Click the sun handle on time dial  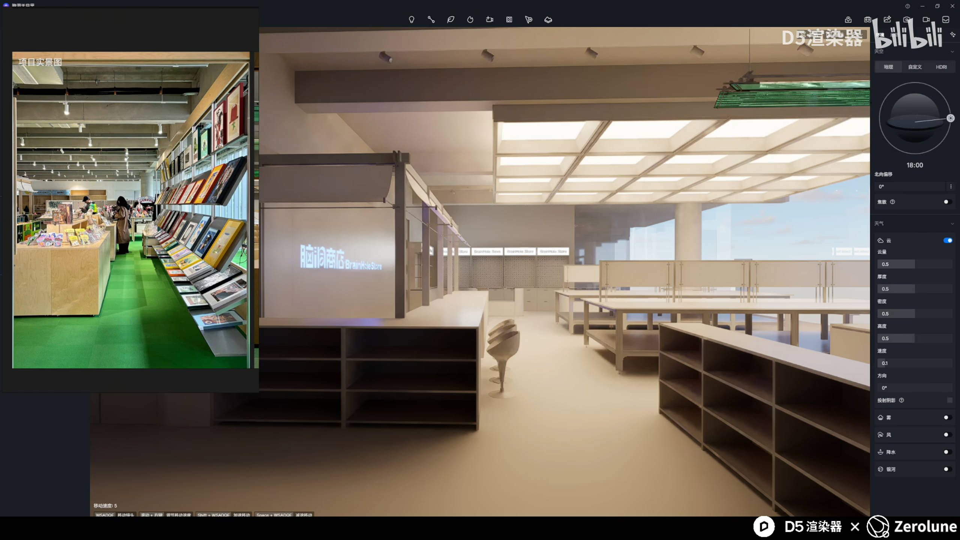tap(950, 118)
